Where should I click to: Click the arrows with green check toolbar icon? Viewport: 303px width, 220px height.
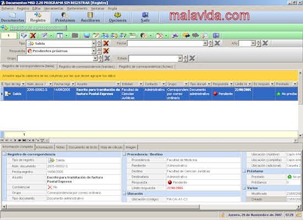pos(123,36)
